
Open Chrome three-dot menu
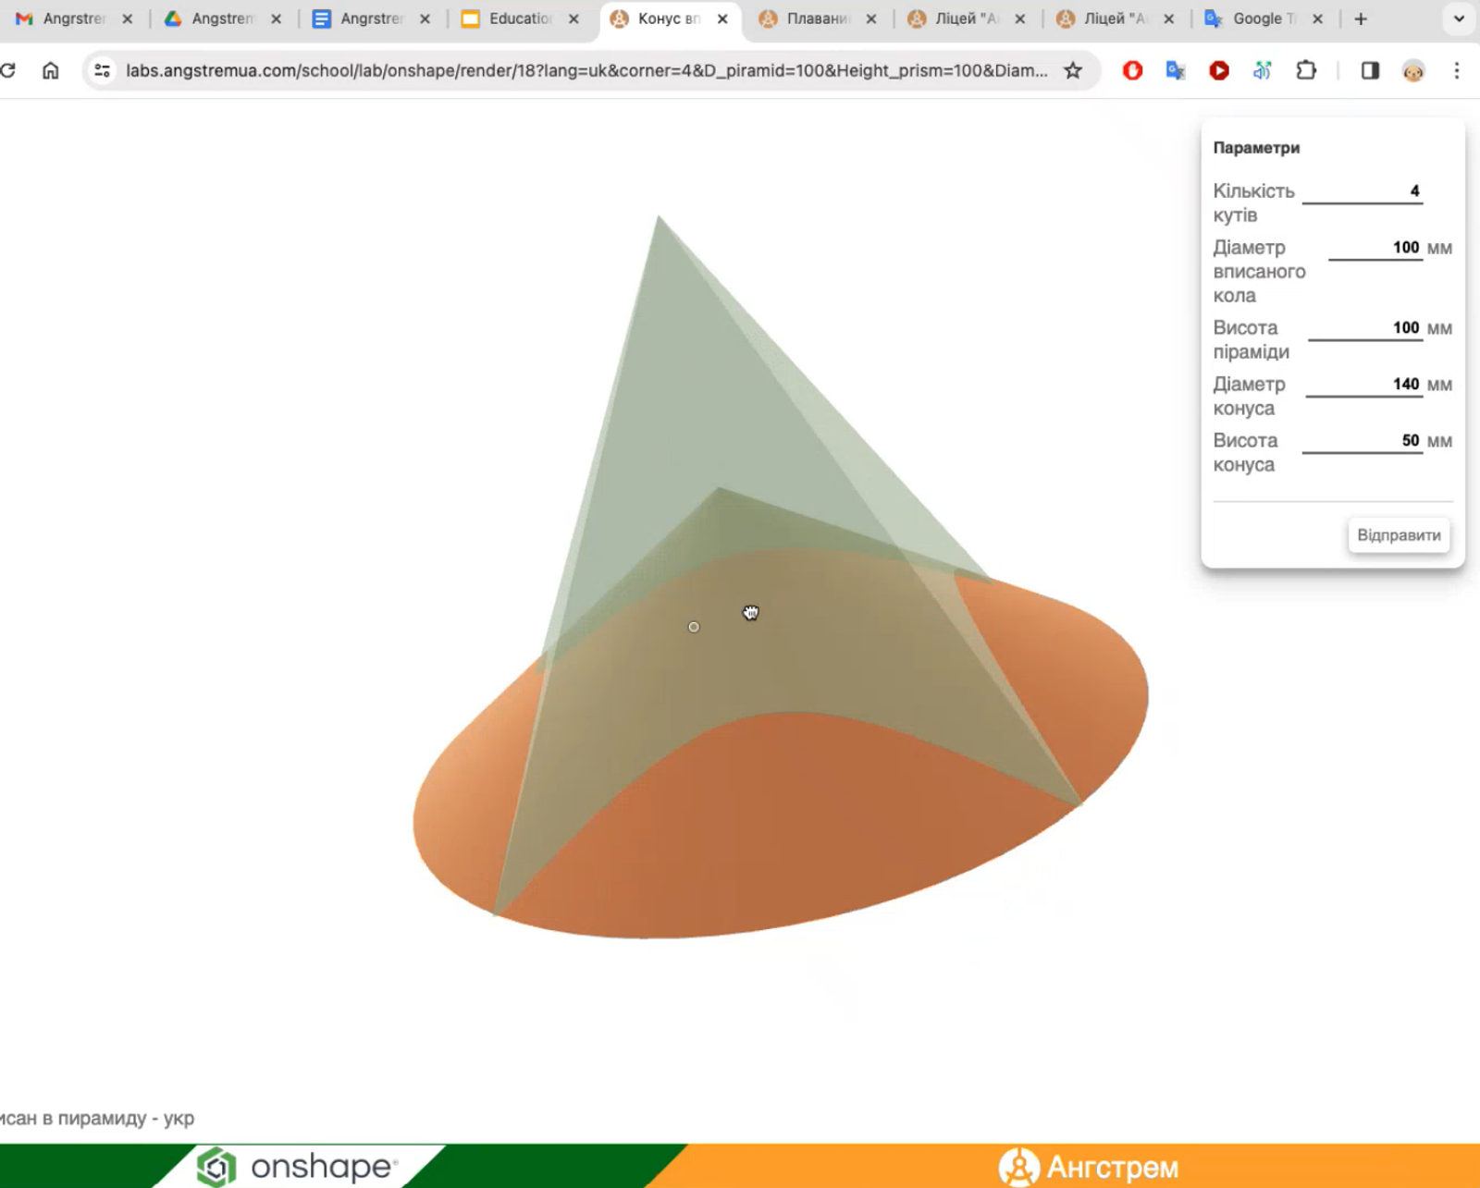click(1457, 70)
